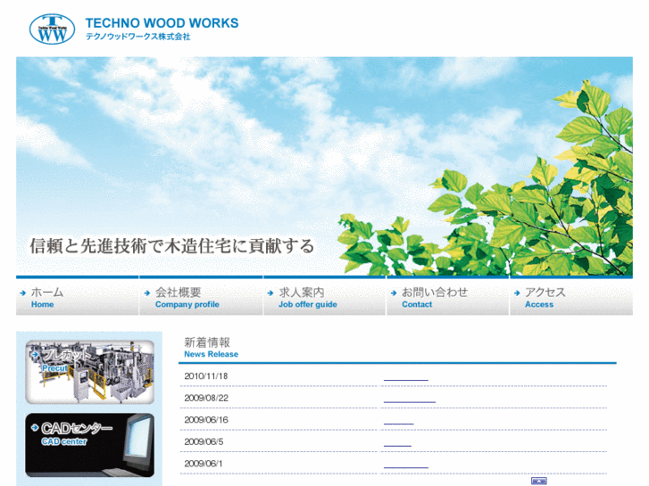Select the slogan 信頼と先進技術で木造住宅に貢献する
649x486 pixels.
point(171,246)
